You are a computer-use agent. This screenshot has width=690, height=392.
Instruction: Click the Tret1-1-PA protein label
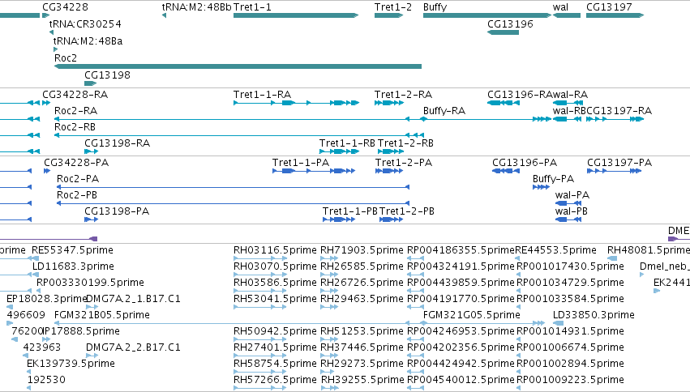(x=301, y=163)
